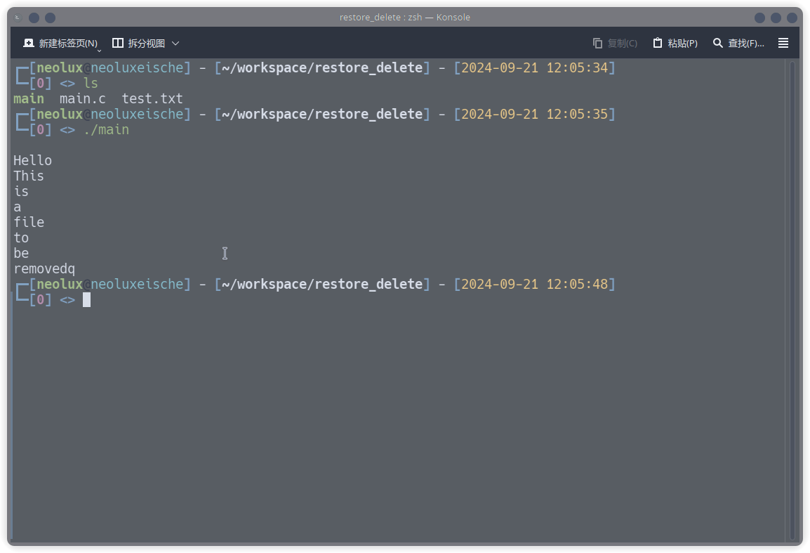Open the 查找(F)... search button
The height and width of the screenshot is (553, 810).
(738, 44)
